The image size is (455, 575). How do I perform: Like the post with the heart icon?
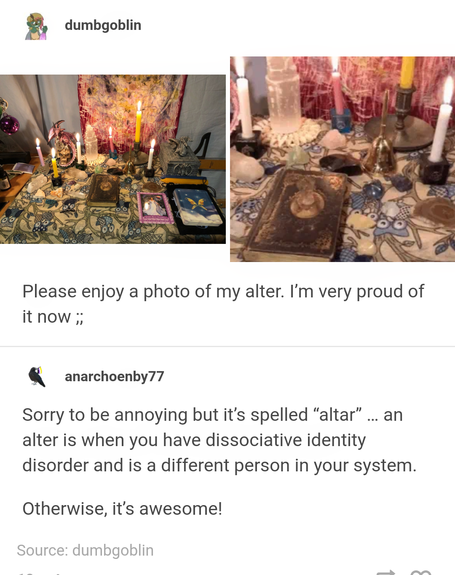tap(420, 572)
